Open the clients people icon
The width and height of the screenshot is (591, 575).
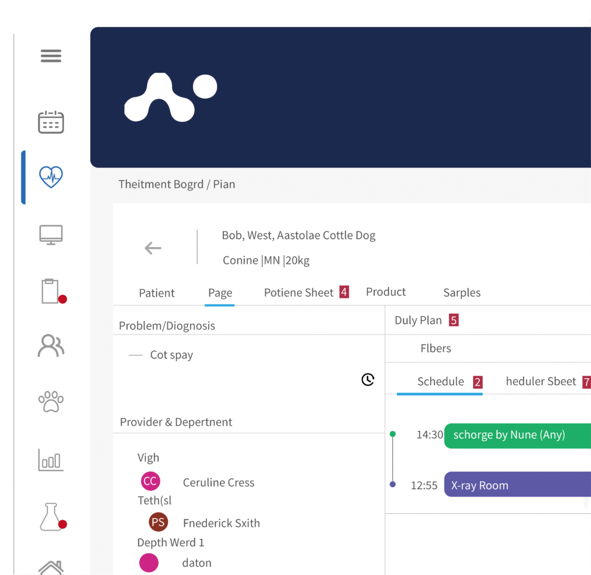[51, 345]
